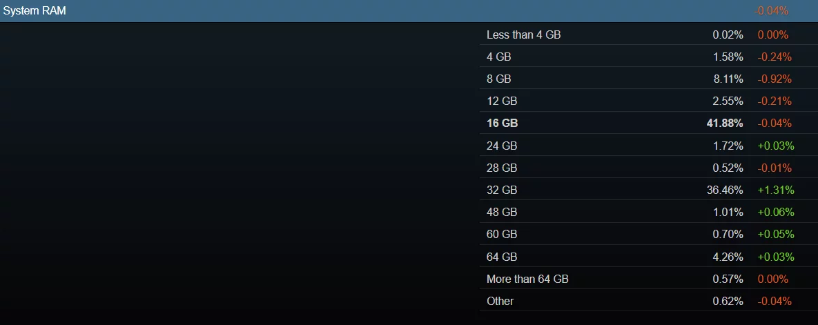Click the 28 GB row label
The height and width of the screenshot is (325, 818).
(x=502, y=168)
